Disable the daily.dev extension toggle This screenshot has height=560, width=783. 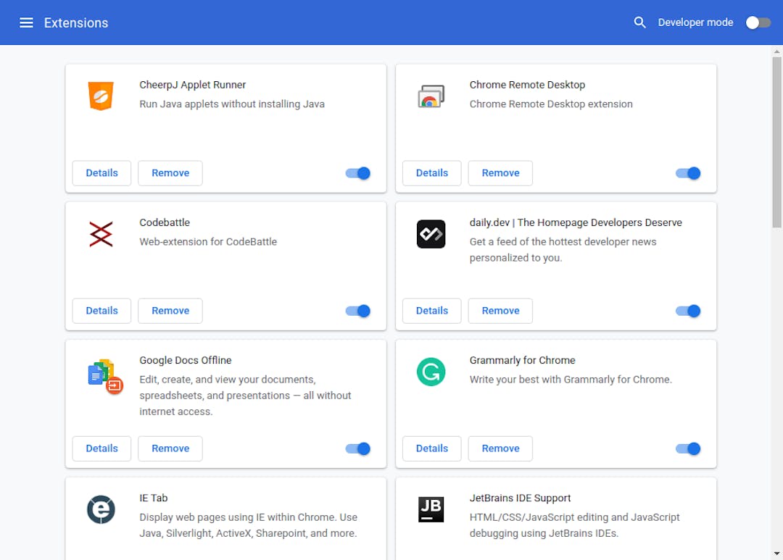click(x=688, y=311)
